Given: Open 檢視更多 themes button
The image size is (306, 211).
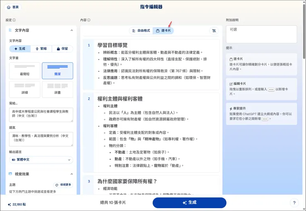Looking at the screenshot, I should click(x=63, y=185).
